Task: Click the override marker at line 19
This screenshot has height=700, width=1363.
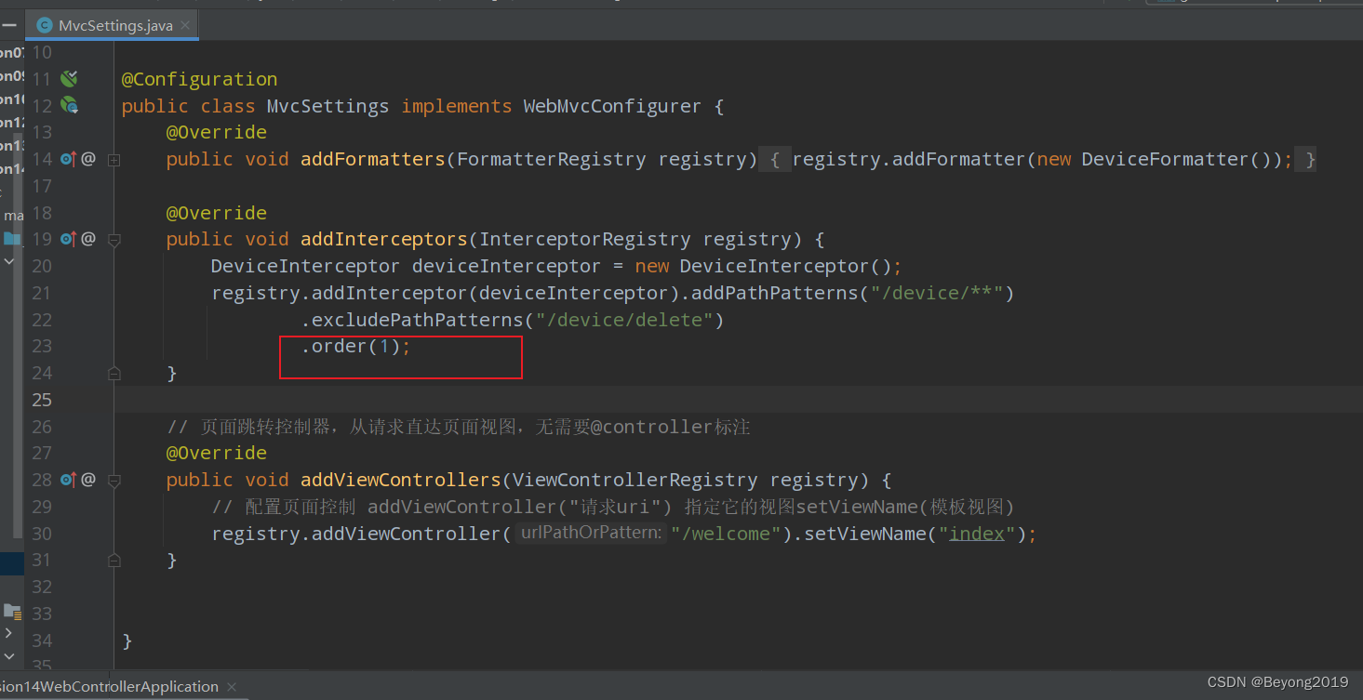Action: [68, 239]
